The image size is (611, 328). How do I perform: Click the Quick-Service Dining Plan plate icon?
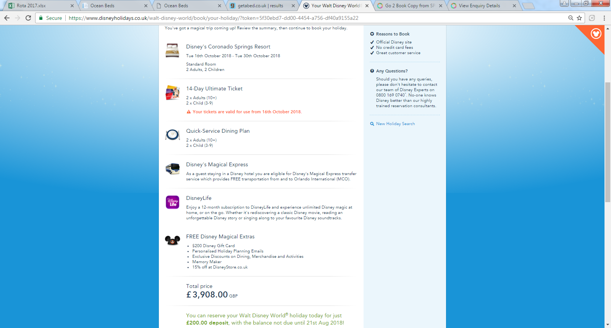coord(172,135)
